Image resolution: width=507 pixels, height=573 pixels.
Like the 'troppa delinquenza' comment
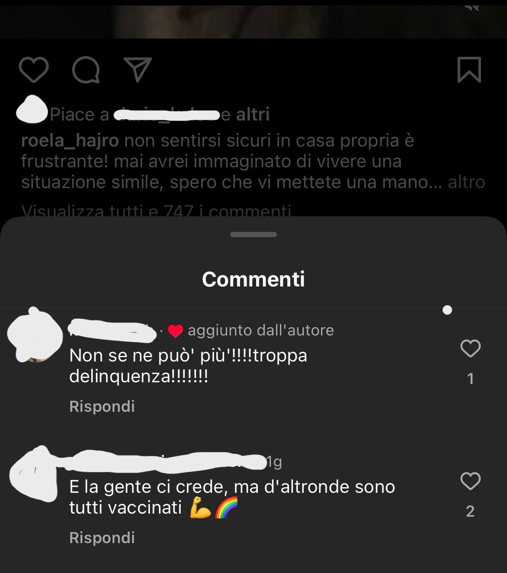pyautogui.click(x=470, y=348)
